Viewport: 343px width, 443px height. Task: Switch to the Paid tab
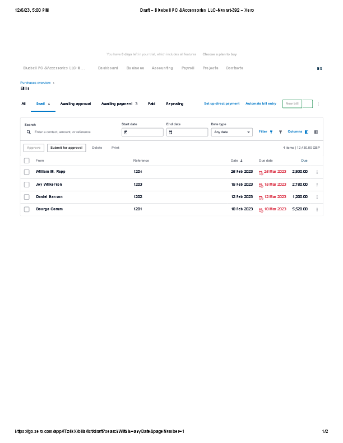tap(151, 104)
